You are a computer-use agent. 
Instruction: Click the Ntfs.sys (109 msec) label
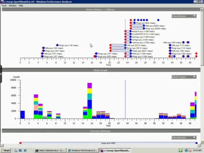[172, 42]
